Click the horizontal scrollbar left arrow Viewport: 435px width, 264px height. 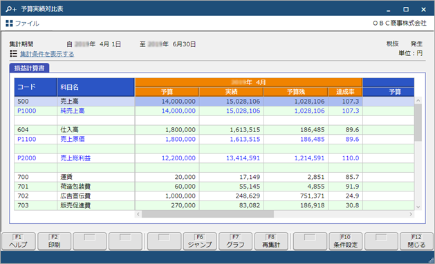(138, 214)
